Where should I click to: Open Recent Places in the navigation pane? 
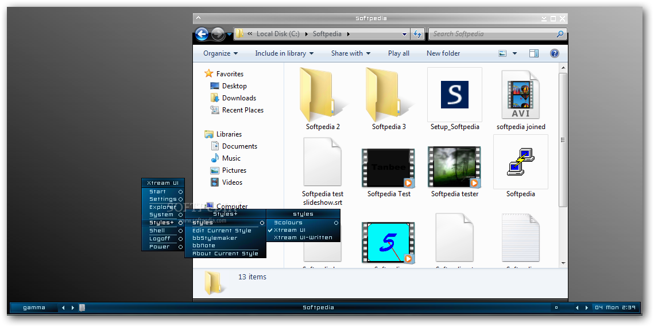click(x=243, y=110)
